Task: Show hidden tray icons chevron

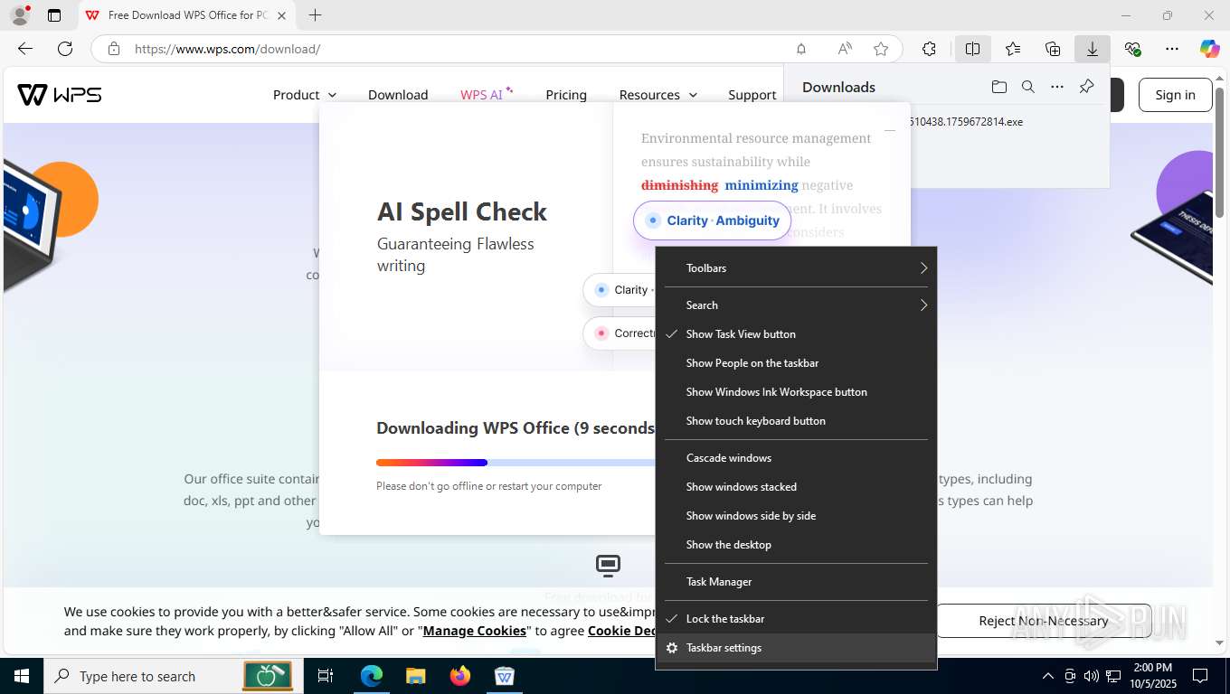Action: pyautogui.click(x=1048, y=676)
